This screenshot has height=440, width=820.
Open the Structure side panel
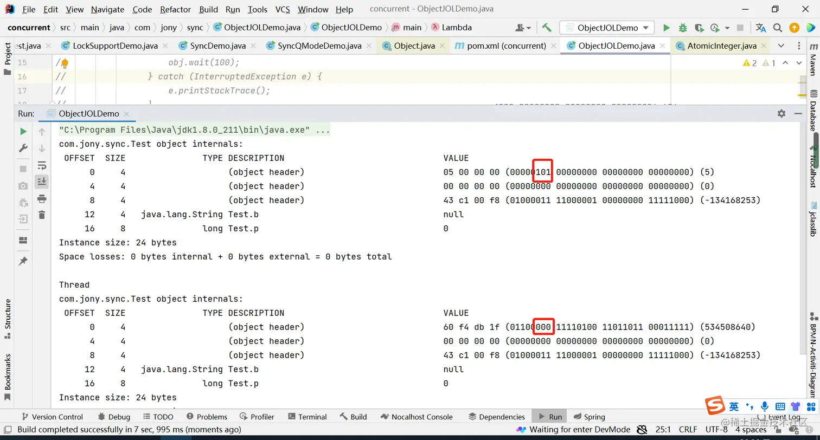(8, 319)
